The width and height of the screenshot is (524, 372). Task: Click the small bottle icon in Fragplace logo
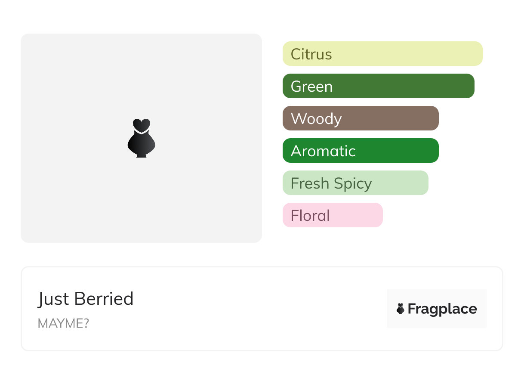401,309
